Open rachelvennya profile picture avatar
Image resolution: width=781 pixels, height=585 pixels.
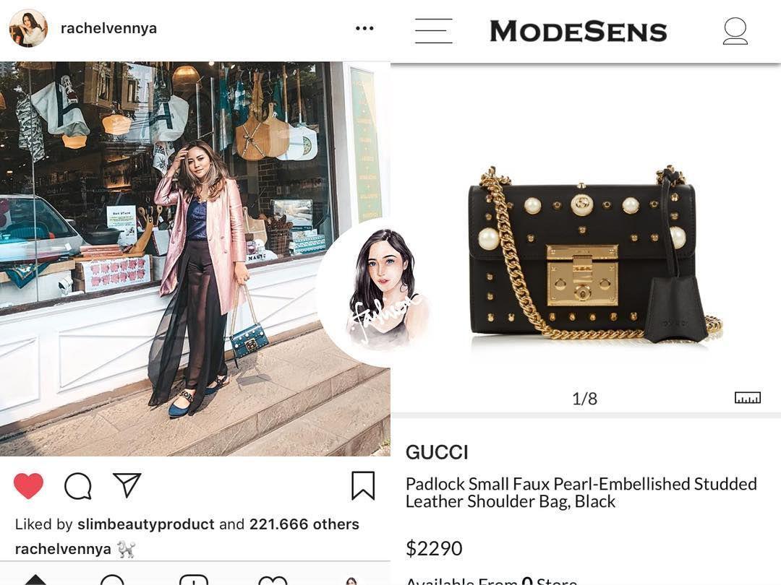click(x=28, y=28)
